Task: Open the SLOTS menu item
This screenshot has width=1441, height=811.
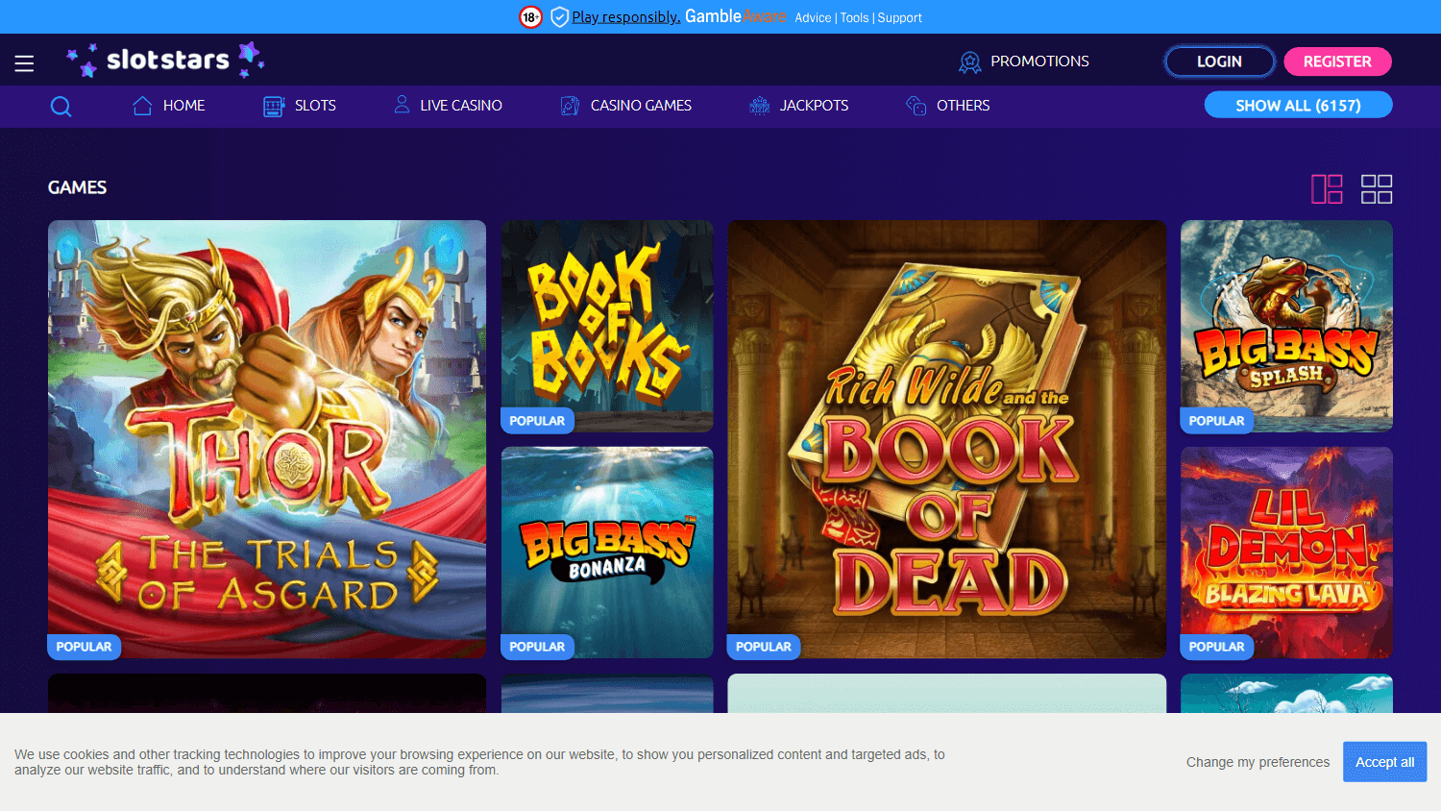Action: tap(315, 106)
